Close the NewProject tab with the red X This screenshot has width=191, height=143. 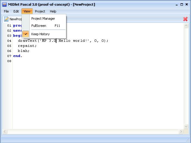click(x=185, y=19)
